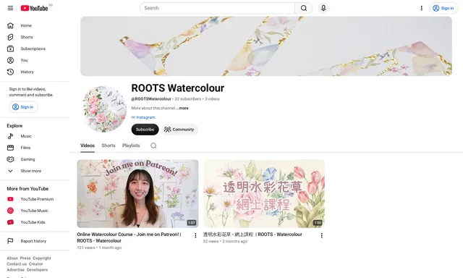This screenshot has width=463, height=278.
Task: Click the ROOTS Watercolour channel avatar
Action: point(104,109)
